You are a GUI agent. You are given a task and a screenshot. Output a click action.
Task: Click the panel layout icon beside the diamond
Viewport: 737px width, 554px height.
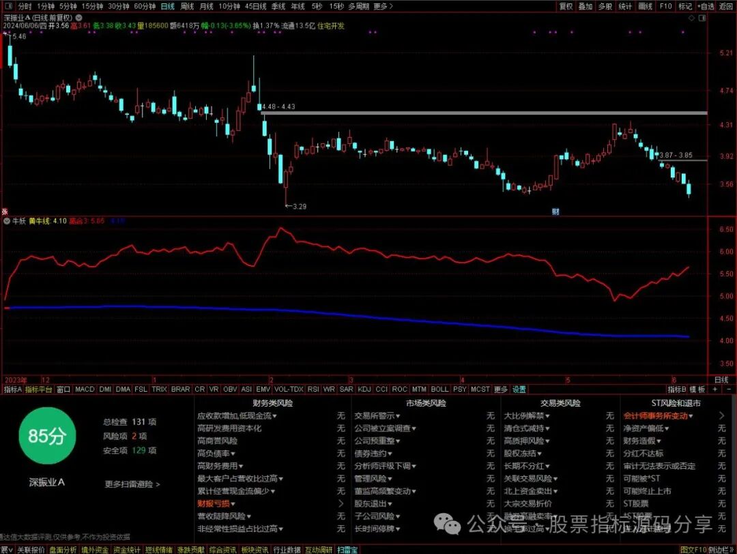pos(702,18)
